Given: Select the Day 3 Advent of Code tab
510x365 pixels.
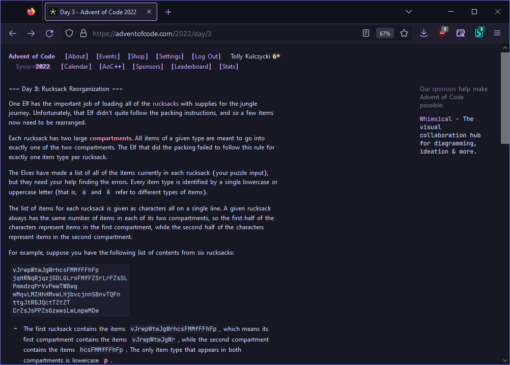Looking at the screenshot, I should click(x=99, y=11).
